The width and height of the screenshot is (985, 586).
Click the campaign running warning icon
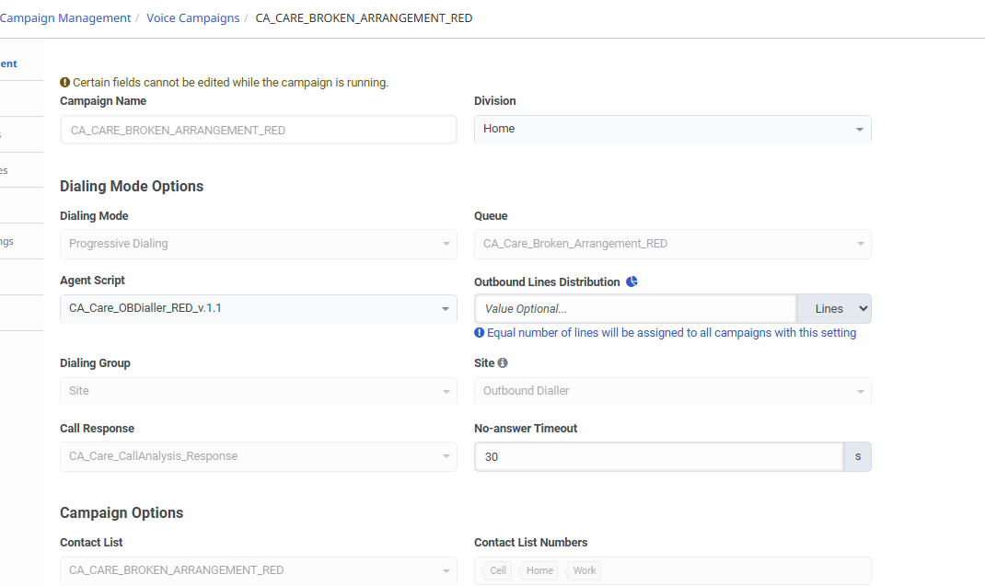[64, 82]
